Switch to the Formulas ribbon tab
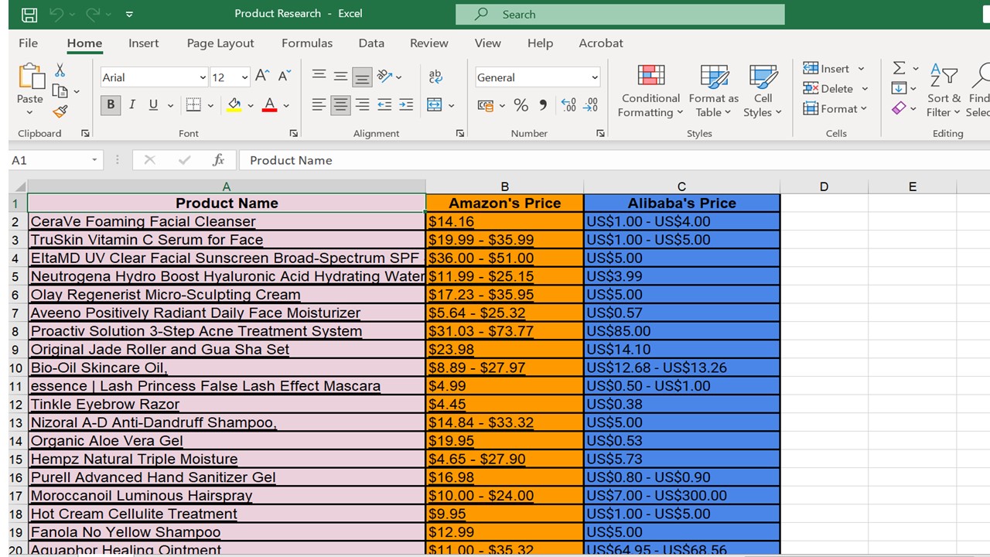 coord(306,43)
